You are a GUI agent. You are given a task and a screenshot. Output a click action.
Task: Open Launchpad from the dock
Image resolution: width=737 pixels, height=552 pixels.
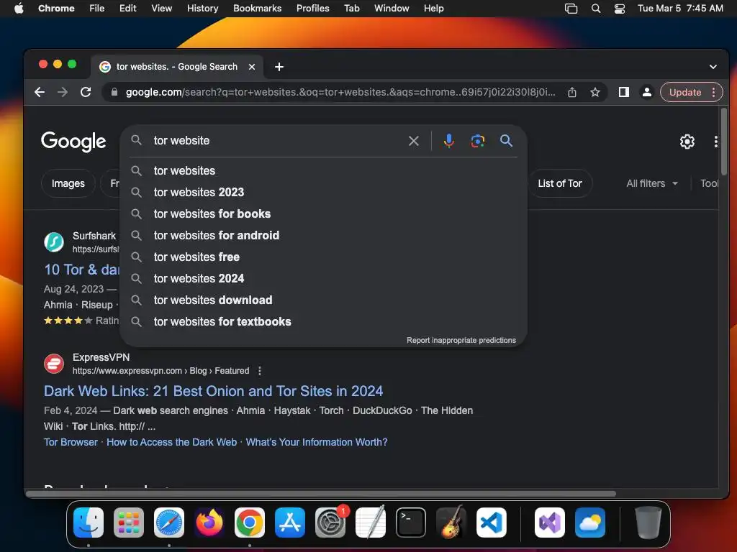pyautogui.click(x=129, y=523)
